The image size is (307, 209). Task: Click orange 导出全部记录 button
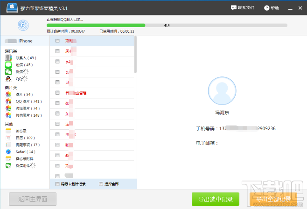(x=273, y=199)
